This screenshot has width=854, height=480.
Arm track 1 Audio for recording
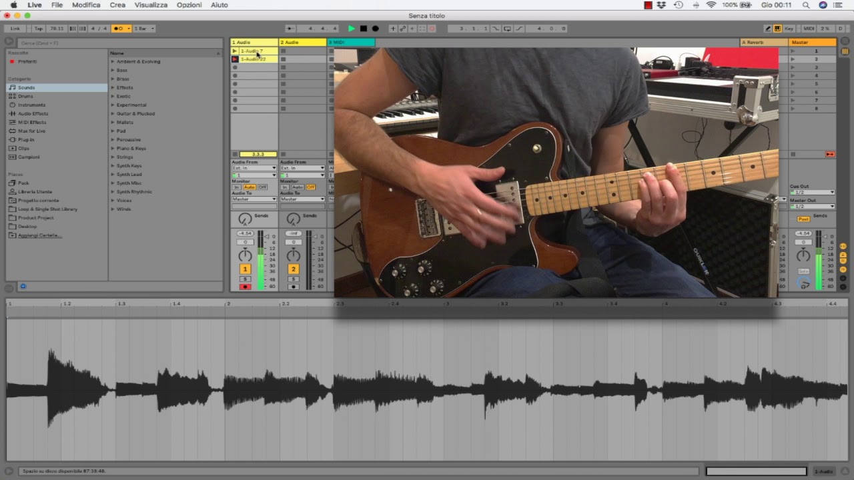(246, 287)
